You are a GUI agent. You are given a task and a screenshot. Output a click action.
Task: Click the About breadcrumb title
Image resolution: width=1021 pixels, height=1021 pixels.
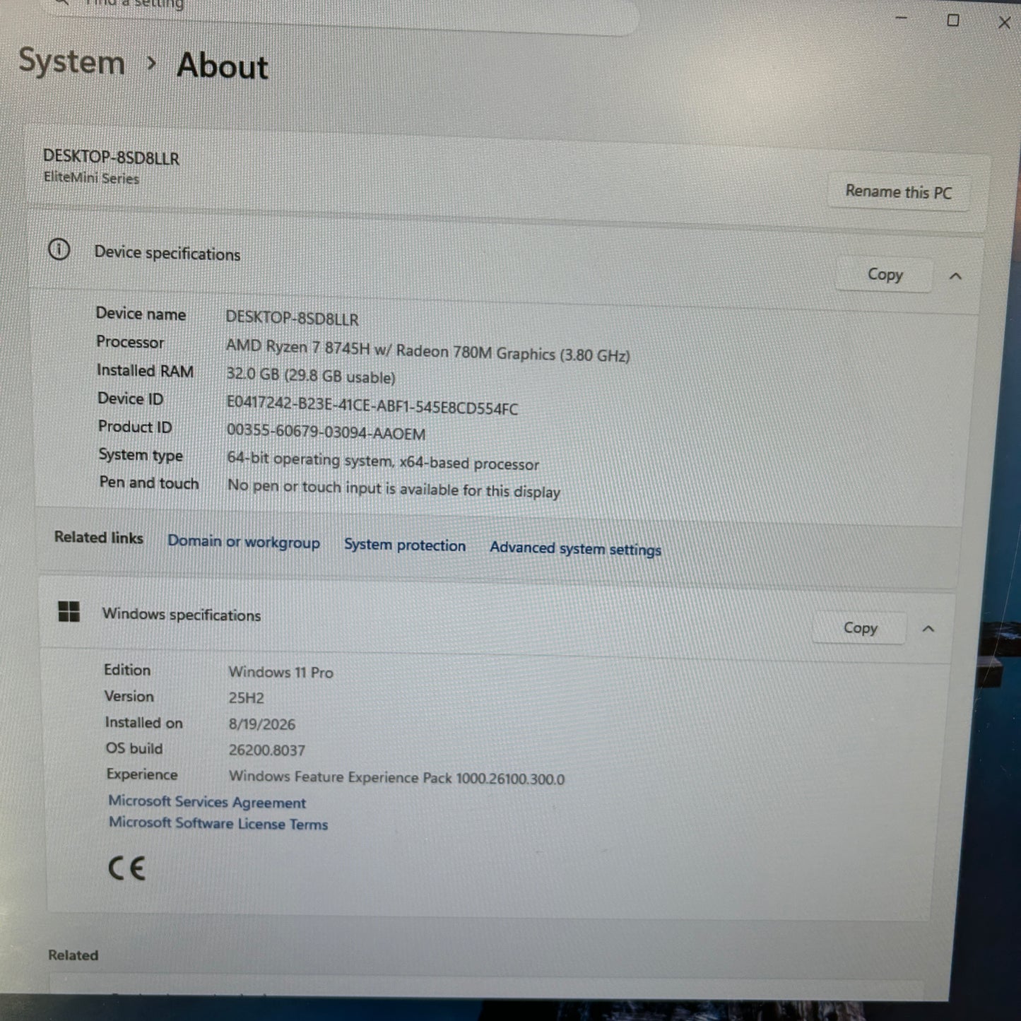coord(223,66)
